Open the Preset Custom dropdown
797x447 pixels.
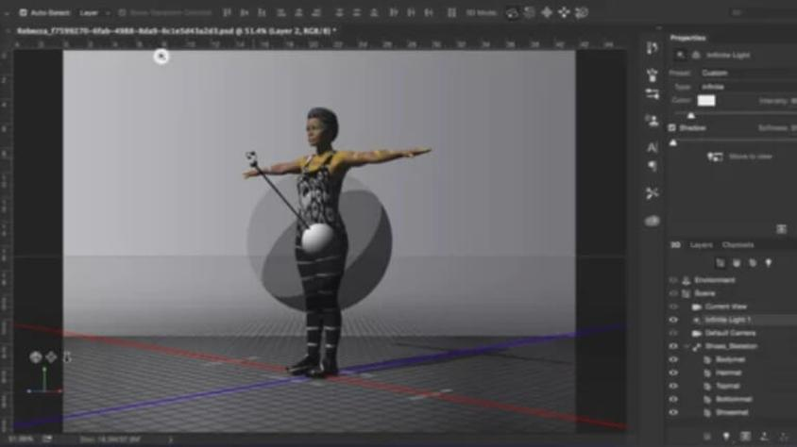point(748,73)
